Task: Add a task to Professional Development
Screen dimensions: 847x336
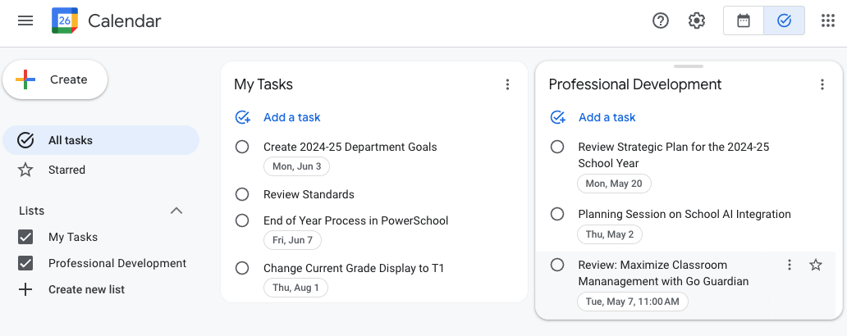Action: coord(607,117)
